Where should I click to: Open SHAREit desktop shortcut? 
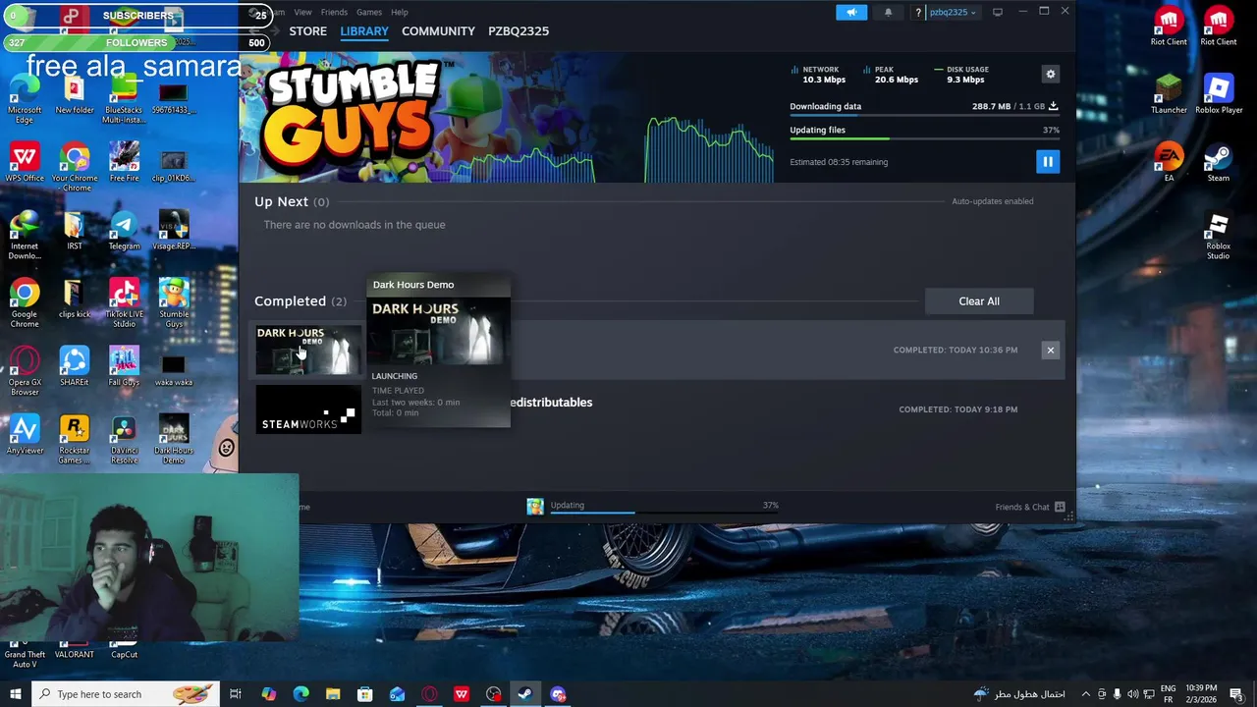(x=74, y=367)
